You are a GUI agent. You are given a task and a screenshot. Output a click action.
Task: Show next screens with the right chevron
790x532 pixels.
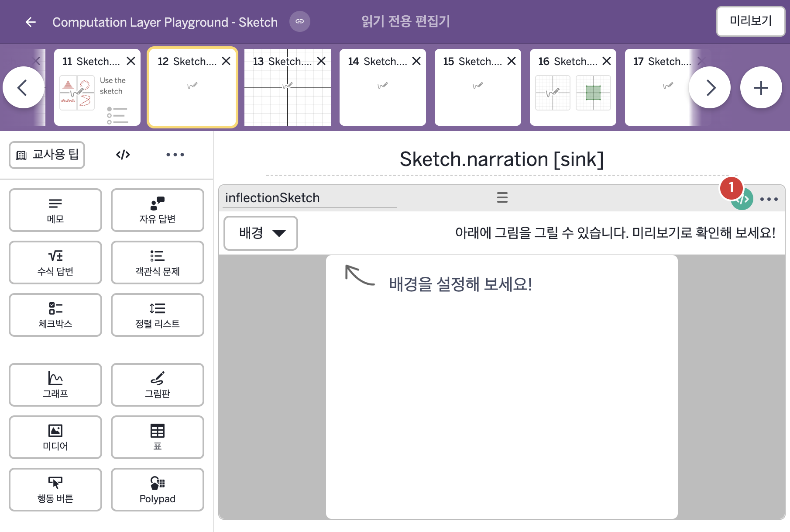click(x=710, y=87)
